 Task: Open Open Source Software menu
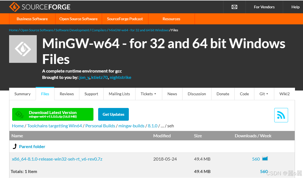tap(79, 19)
